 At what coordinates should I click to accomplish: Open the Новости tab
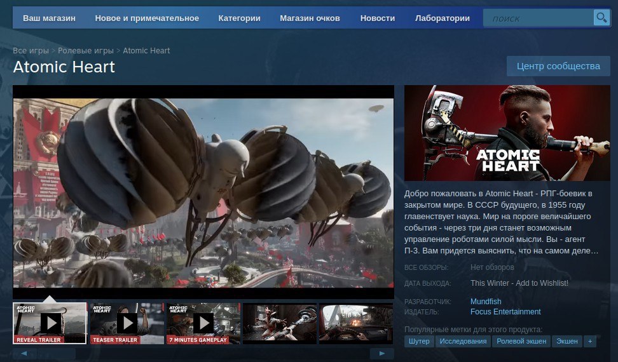click(x=378, y=18)
